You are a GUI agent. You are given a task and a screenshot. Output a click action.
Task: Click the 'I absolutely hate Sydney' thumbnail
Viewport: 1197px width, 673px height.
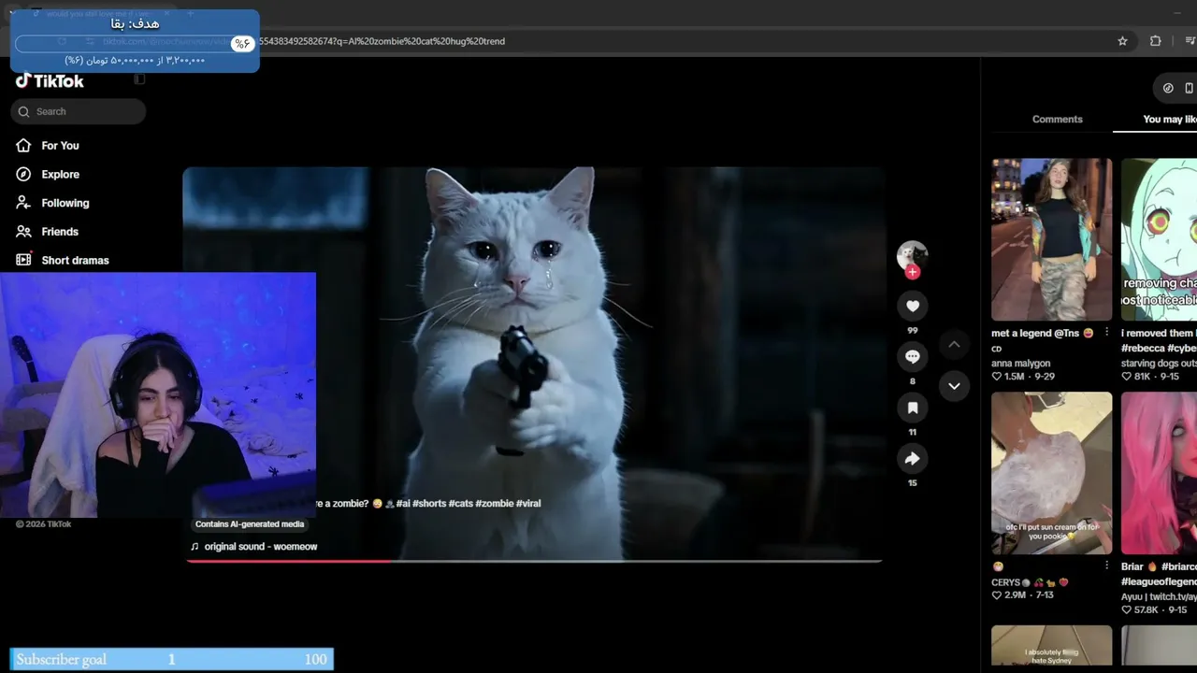tap(1052, 646)
